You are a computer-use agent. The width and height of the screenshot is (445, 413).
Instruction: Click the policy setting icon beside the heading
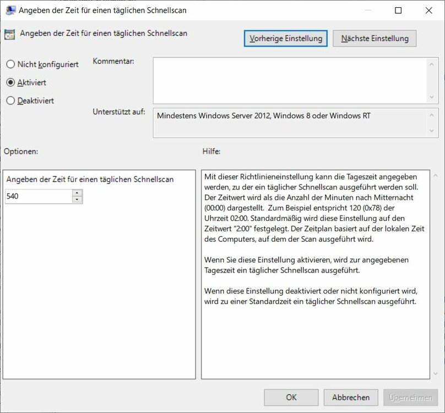click(x=10, y=34)
